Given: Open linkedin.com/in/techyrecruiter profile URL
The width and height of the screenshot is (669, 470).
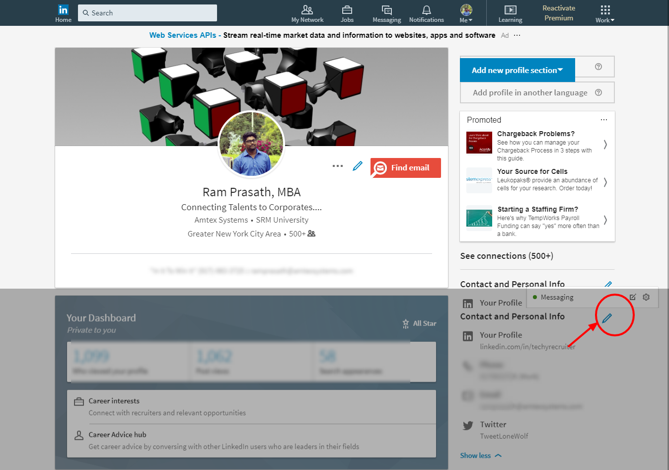Looking at the screenshot, I should coord(527,347).
